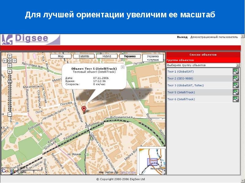Pan the map down with the arrow

coord(9,66)
